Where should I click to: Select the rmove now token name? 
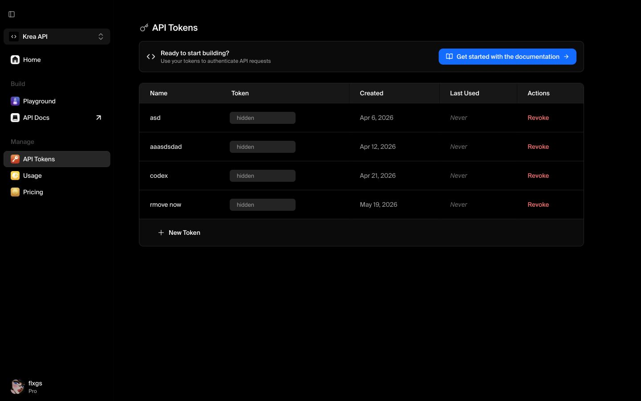coord(166,205)
